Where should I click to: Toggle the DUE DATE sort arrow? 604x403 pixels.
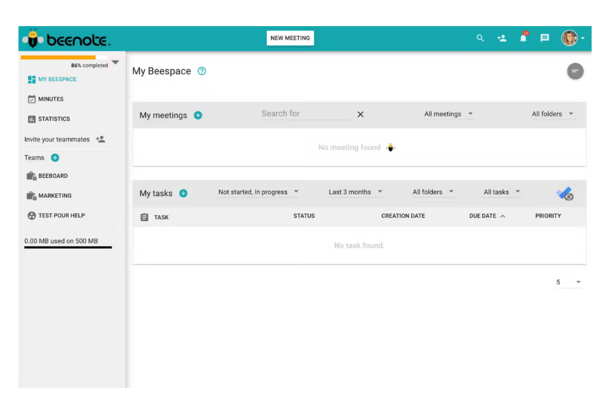pyautogui.click(x=503, y=216)
